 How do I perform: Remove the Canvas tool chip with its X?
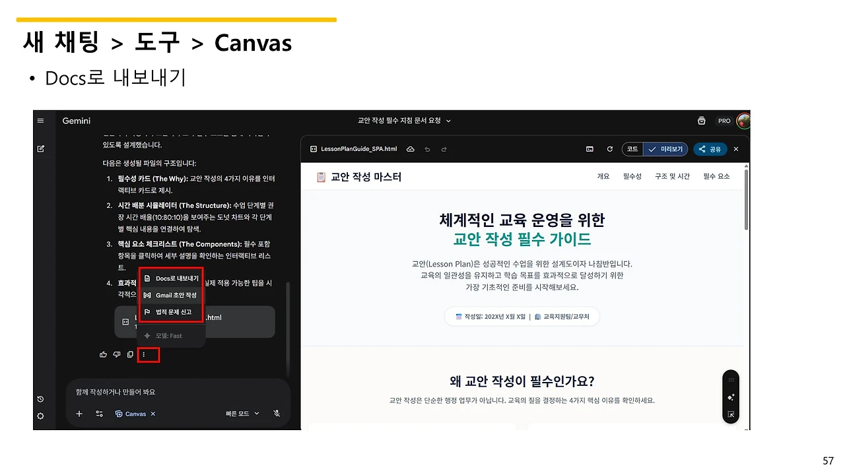point(153,414)
